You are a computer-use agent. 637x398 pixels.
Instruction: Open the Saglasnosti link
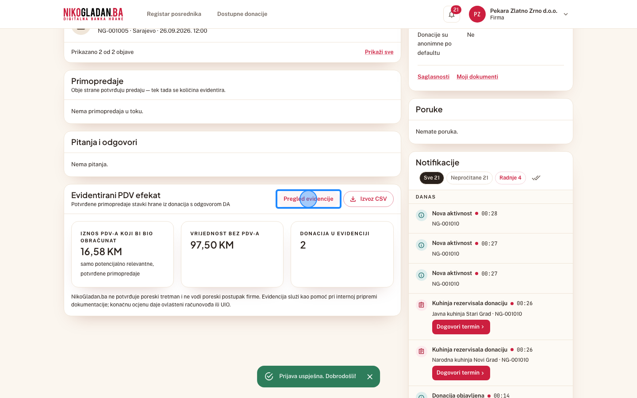(x=434, y=77)
